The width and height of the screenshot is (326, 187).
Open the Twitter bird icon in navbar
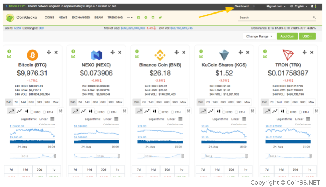tap(160, 18)
